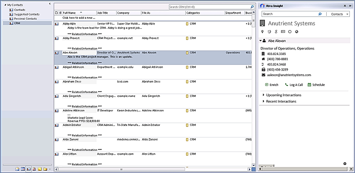The width and height of the screenshot is (355, 173).
Task: Click the contact card icon for Abby Able
Action: coord(57,24)
